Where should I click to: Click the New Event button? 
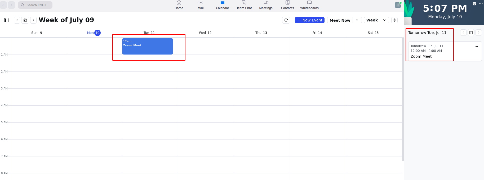click(x=309, y=20)
